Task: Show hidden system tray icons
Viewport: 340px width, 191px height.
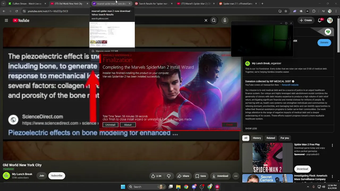Action: coord(308,187)
